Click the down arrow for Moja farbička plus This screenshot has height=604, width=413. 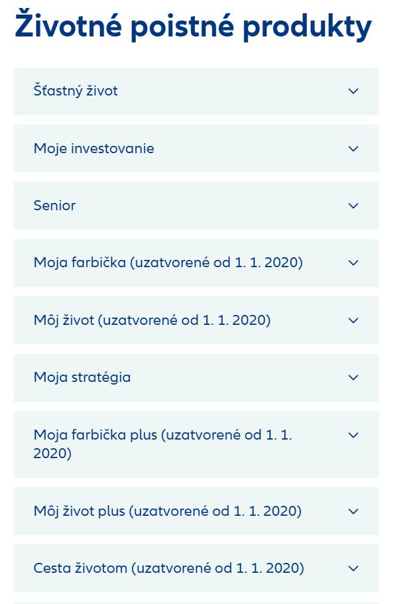pyautogui.click(x=353, y=435)
